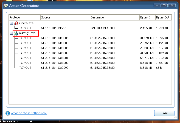Click the Opera.exe browser icon
The width and height of the screenshot is (180, 123).
point(16,23)
